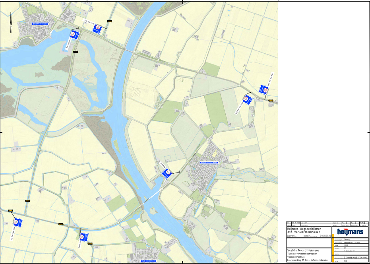Select easternmost blue sign by N257 label
The height and width of the screenshot is (264, 370).
(263, 90)
